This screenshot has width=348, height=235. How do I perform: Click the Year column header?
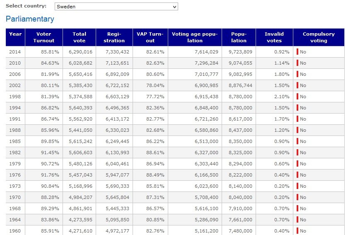15,37
